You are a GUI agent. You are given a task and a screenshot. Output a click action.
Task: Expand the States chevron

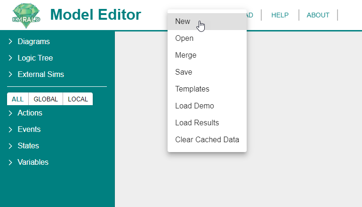click(x=10, y=146)
